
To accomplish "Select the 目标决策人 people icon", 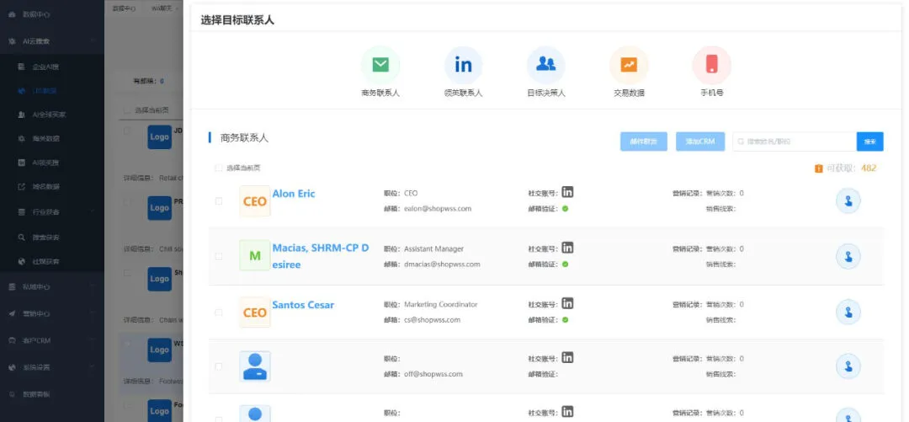I will point(546,65).
